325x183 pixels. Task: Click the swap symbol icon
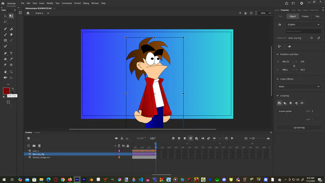coord(318,38)
